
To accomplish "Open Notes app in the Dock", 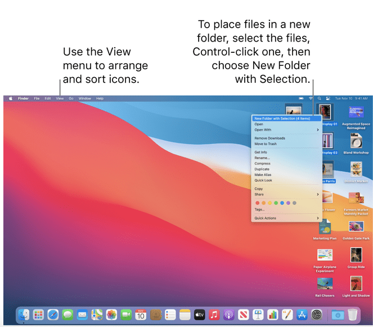I will (185, 315).
